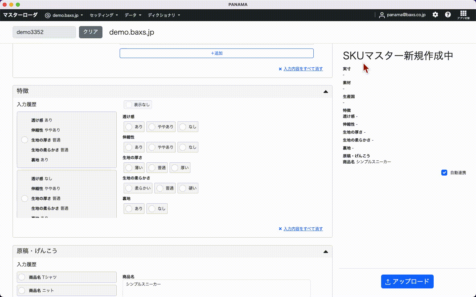Click the +追加 button

[x=217, y=53]
